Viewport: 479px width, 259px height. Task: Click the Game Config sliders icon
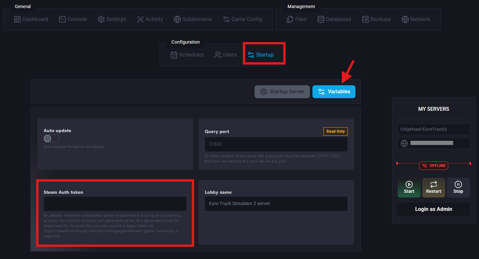click(226, 19)
